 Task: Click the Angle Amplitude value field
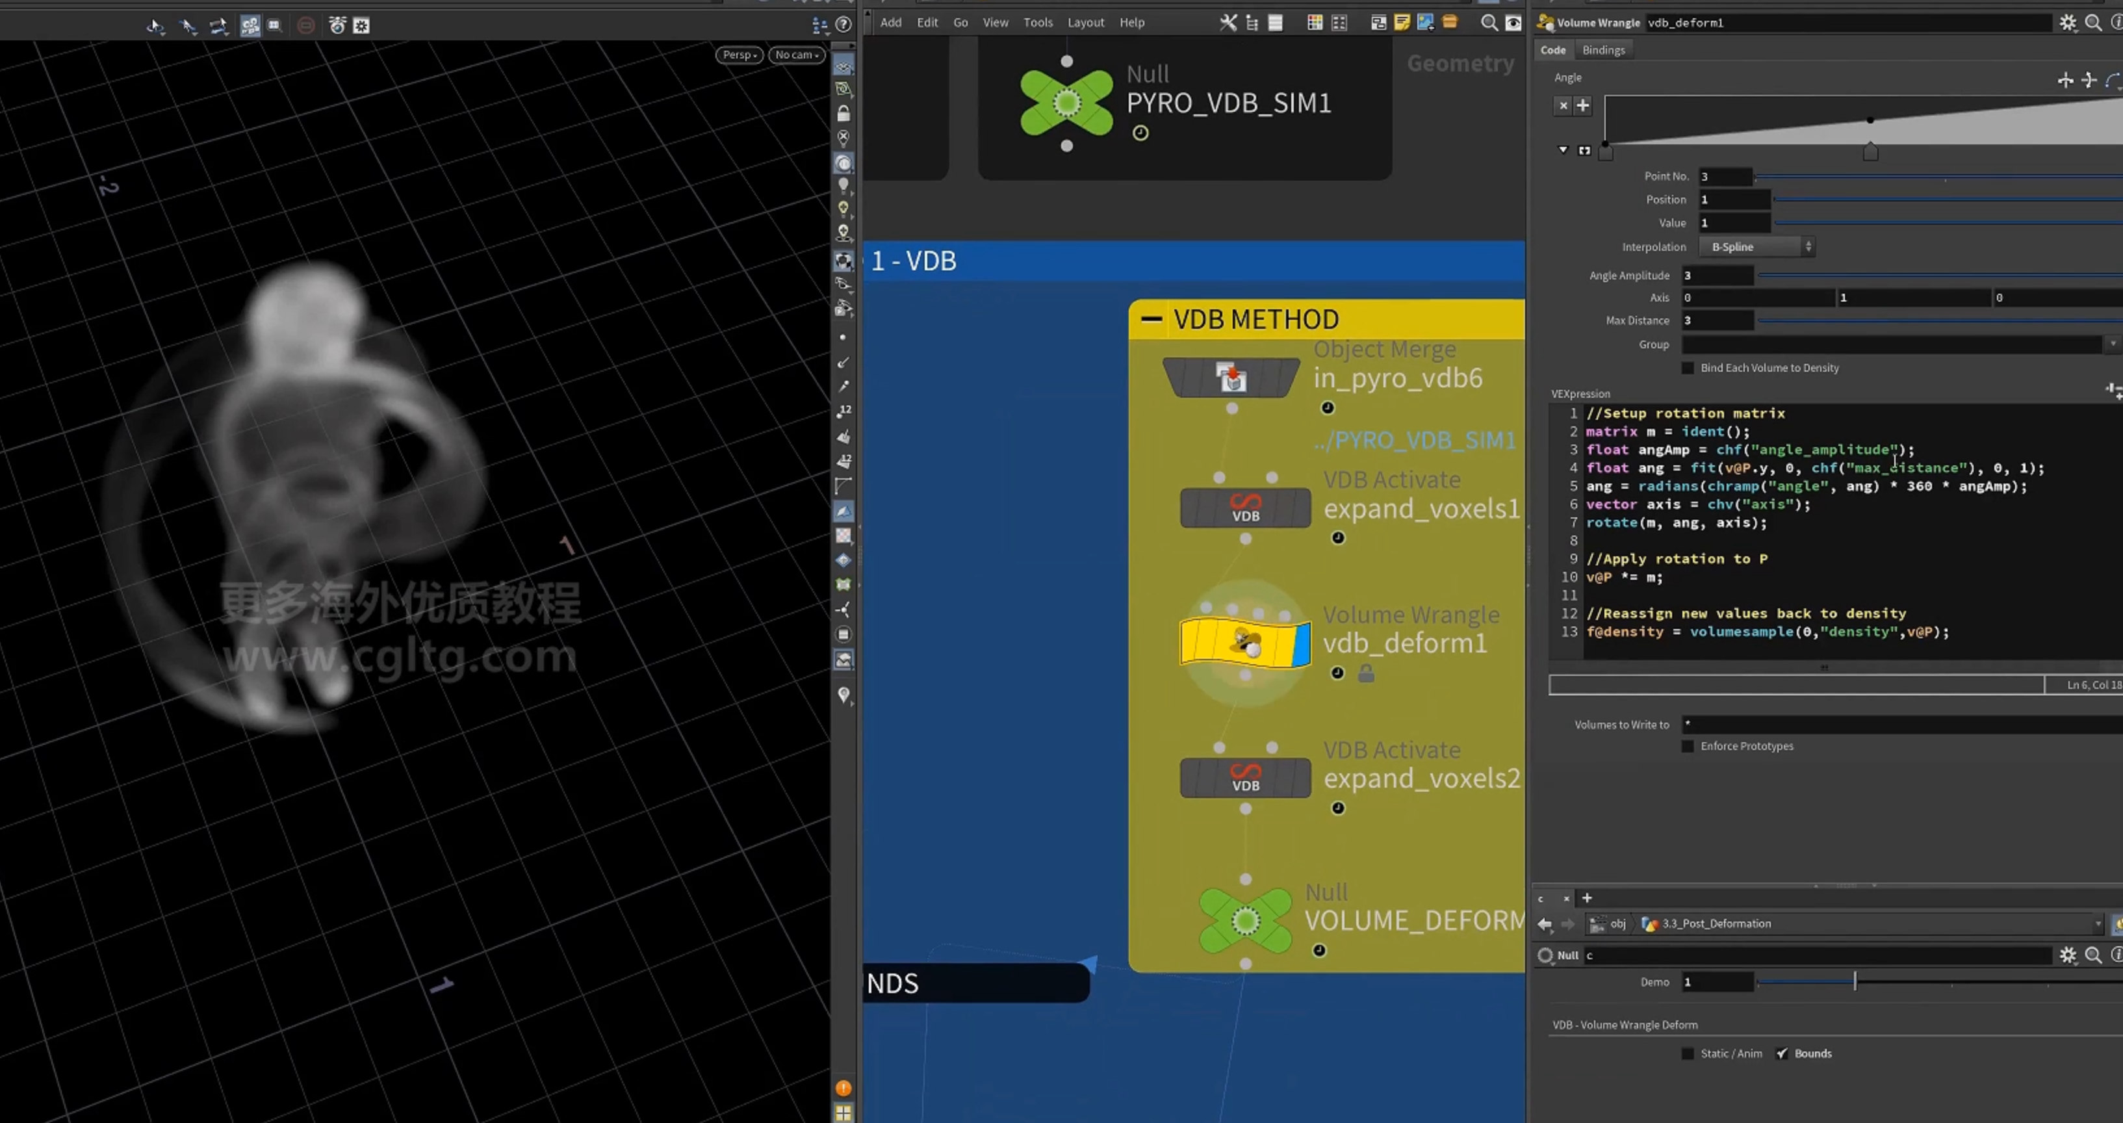coord(1718,276)
